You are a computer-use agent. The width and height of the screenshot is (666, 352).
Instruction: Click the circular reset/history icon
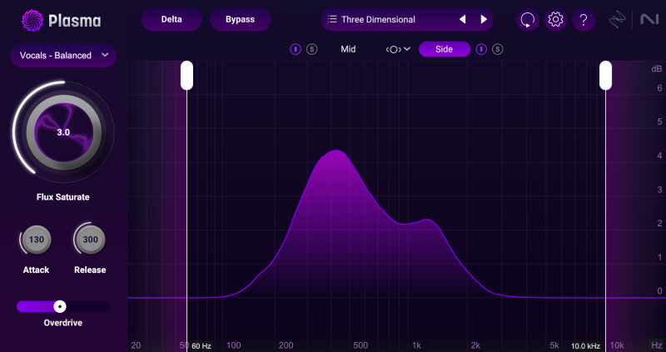[x=528, y=19]
